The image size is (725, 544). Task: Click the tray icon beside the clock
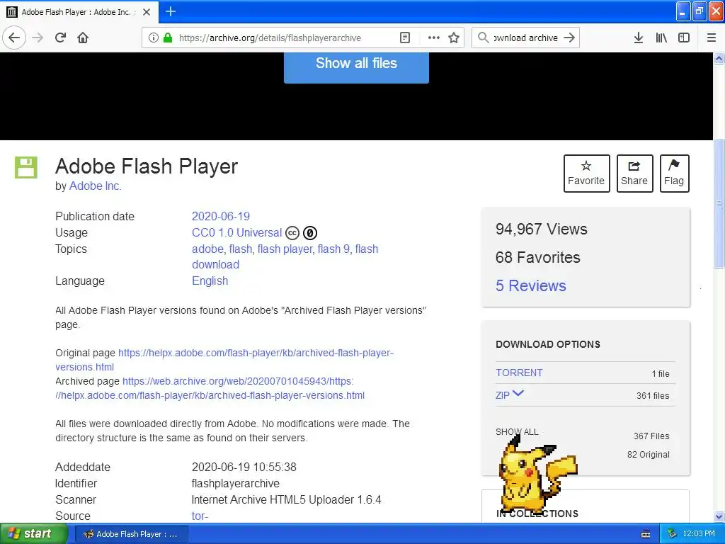point(672,534)
